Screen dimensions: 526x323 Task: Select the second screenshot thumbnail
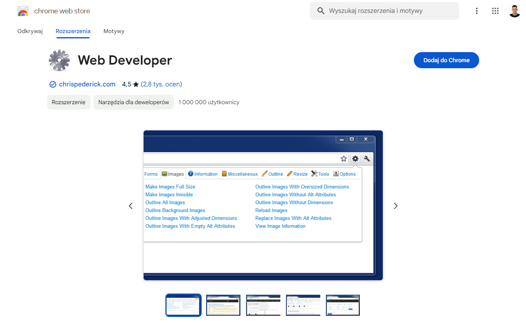pos(223,305)
